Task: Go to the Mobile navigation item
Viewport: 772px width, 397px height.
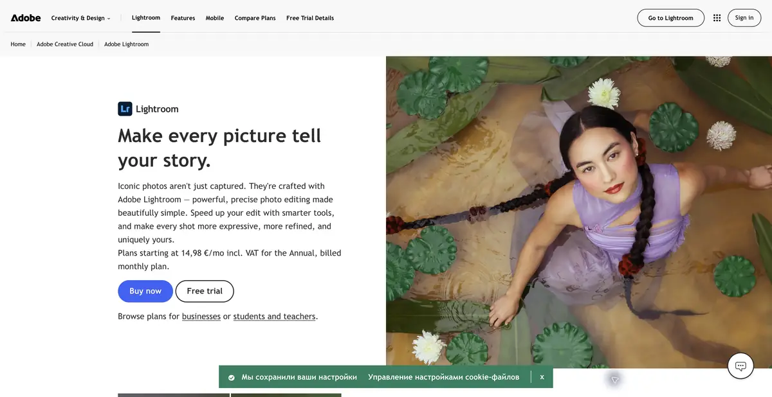Action: coord(215,18)
